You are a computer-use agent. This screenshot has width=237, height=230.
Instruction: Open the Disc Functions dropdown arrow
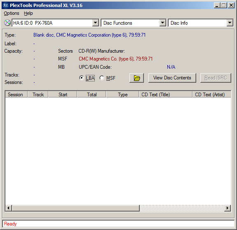pyautogui.click(x=162, y=23)
